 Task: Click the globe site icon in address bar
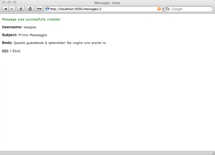pos(47,9)
